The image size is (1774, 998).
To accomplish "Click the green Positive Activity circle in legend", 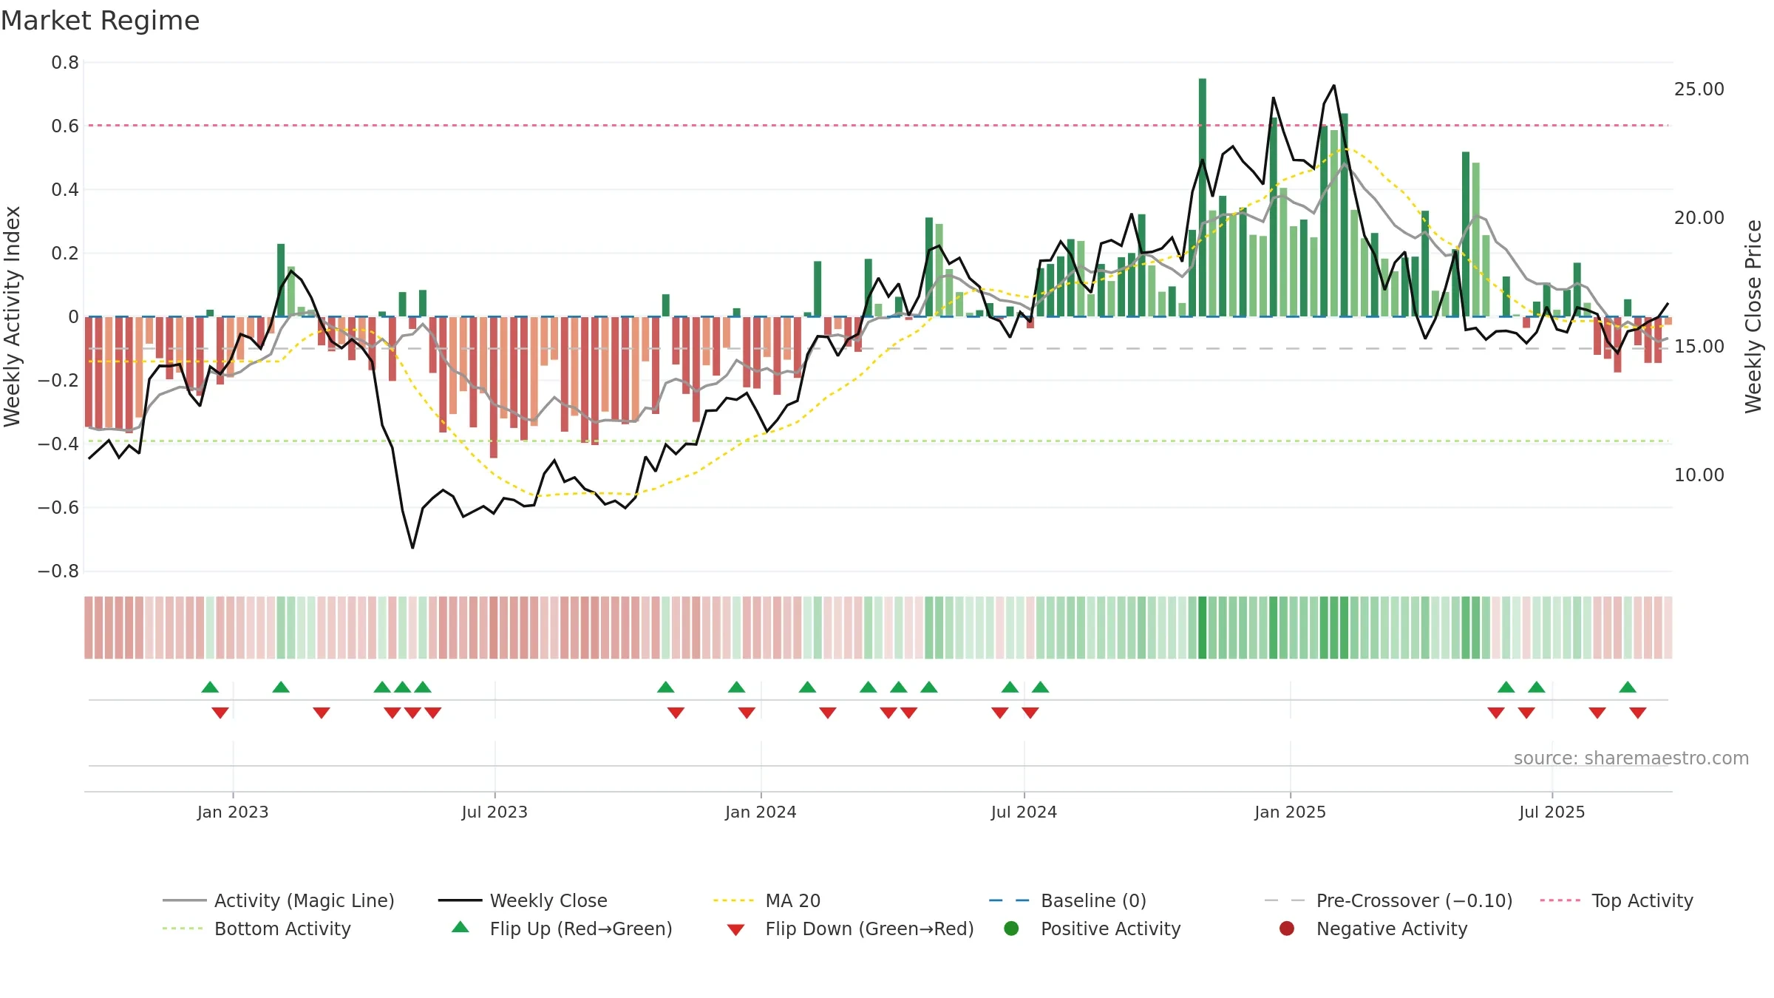I will click(x=1012, y=929).
